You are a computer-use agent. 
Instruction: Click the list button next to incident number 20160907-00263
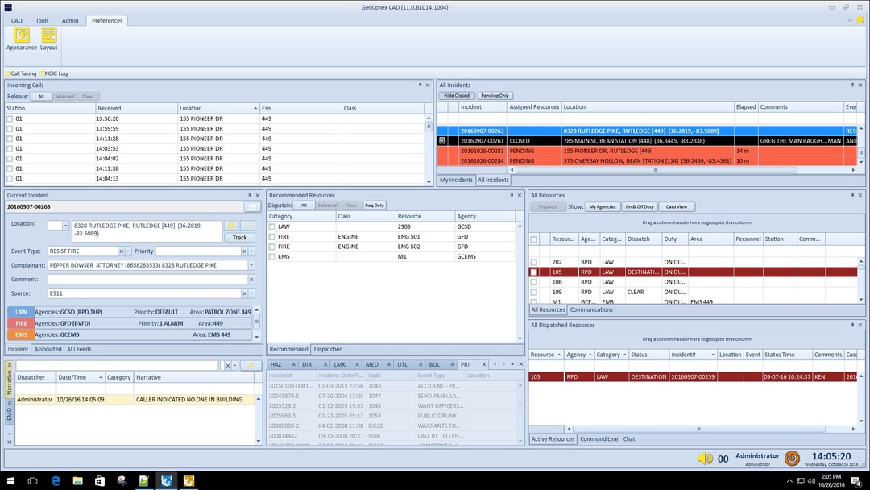pos(252,206)
